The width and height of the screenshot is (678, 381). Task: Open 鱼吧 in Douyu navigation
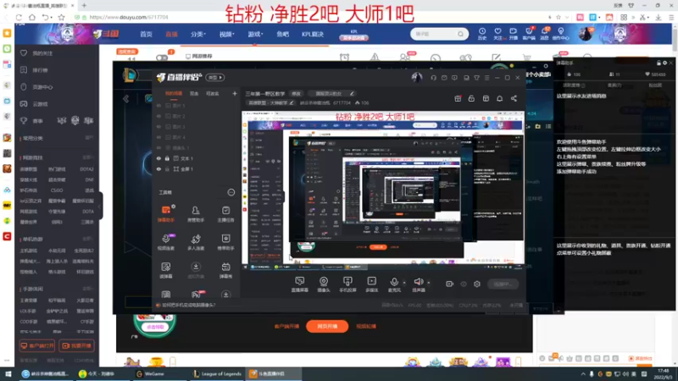pyautogui.click(x=283, y=34)
